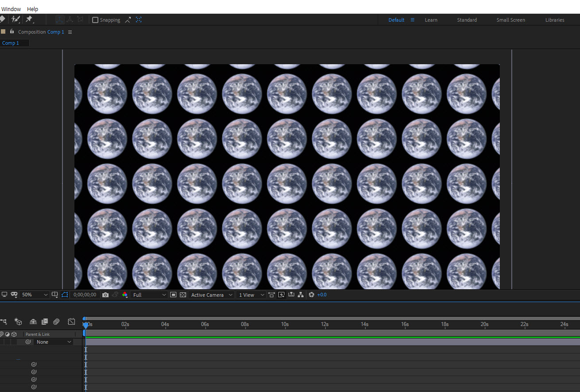Screen dimensions: 580x392
Task: Open the channel and color management menu
Action: (x=125, y=295)
